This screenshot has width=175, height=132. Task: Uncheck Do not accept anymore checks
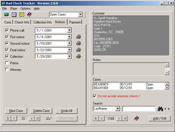(x=95, y=96)
